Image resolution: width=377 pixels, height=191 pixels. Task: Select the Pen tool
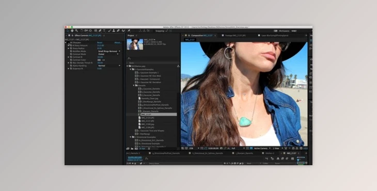point(100,31)
